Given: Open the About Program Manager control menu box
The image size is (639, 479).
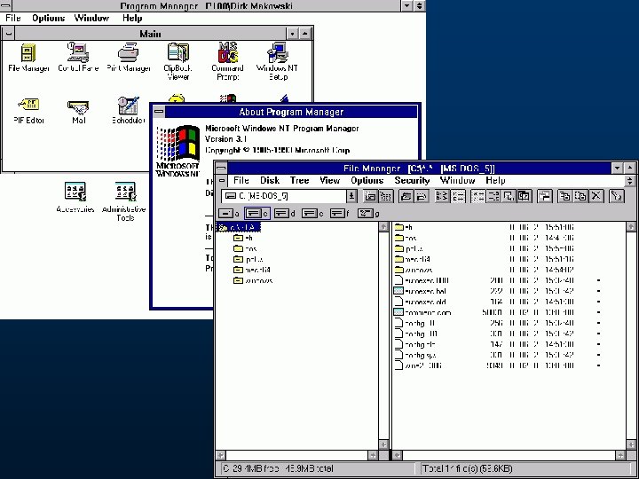Looking at the screenshot, I should pyautogui.click(x=158, y=112).
